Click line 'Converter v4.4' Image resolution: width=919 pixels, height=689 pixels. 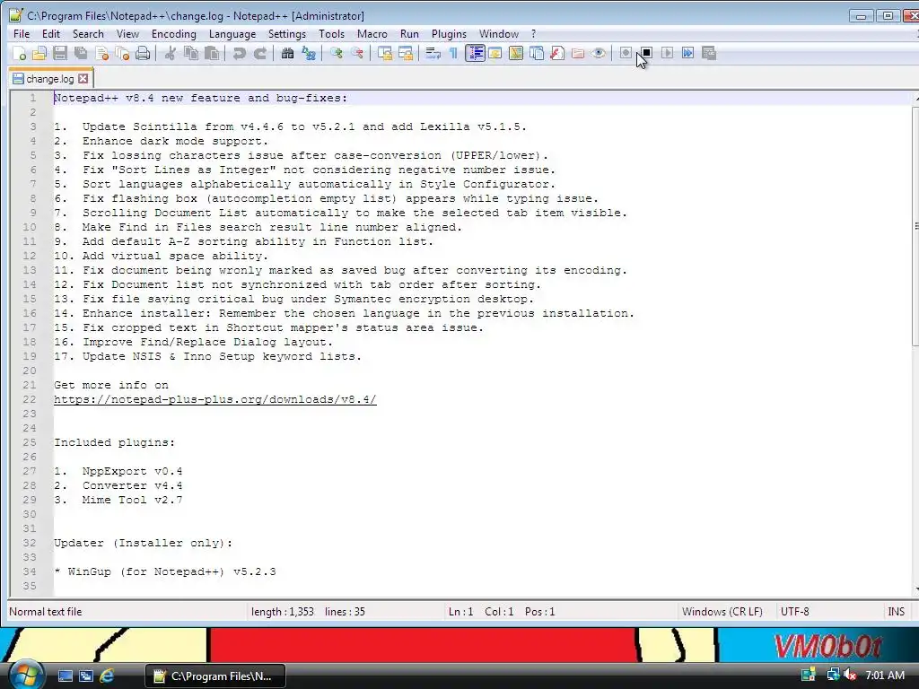133,485
